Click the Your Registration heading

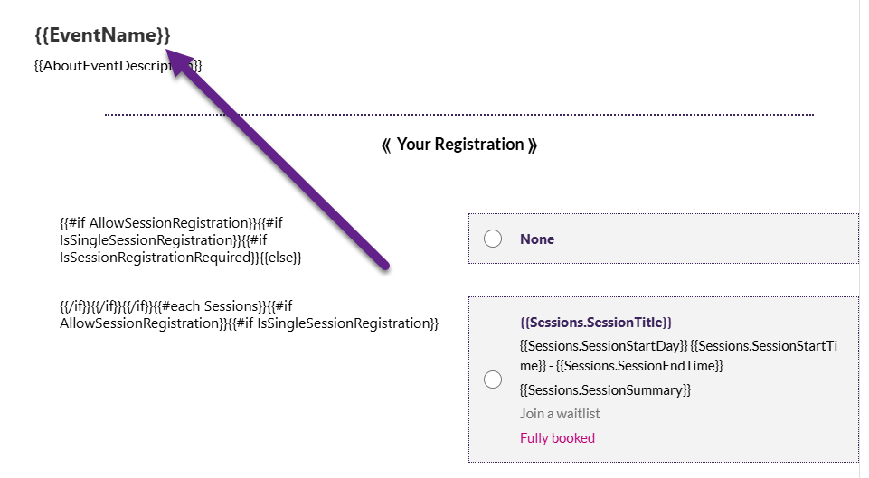(460, 145)
